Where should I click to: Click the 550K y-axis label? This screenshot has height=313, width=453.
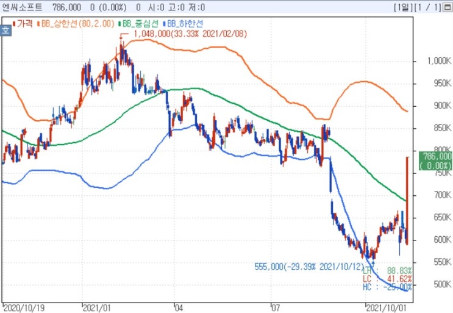pyautogui.click(x=442, y=262)
